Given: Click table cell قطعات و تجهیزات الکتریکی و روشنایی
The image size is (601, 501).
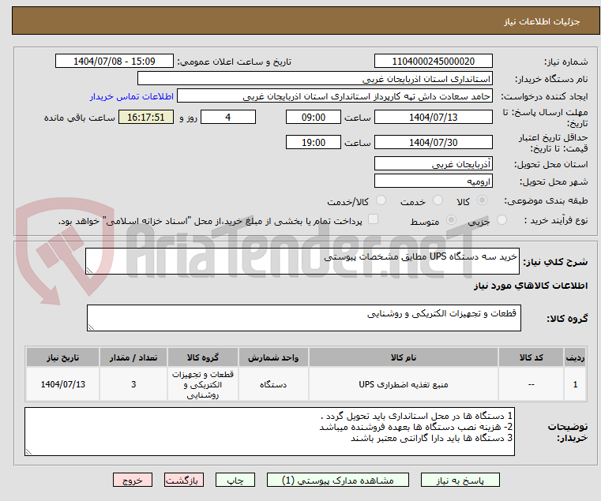Looking at the screenshot, I should pyautogui.click(x=203, y=384).
